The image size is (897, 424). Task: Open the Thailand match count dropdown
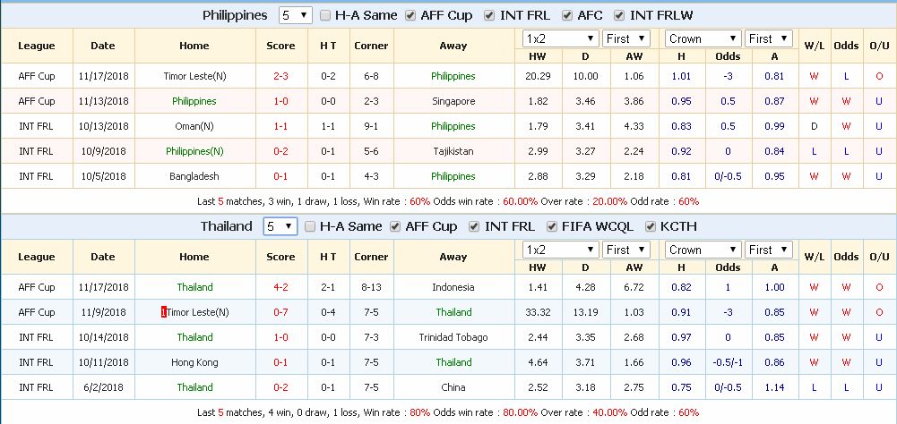point(280,226)
